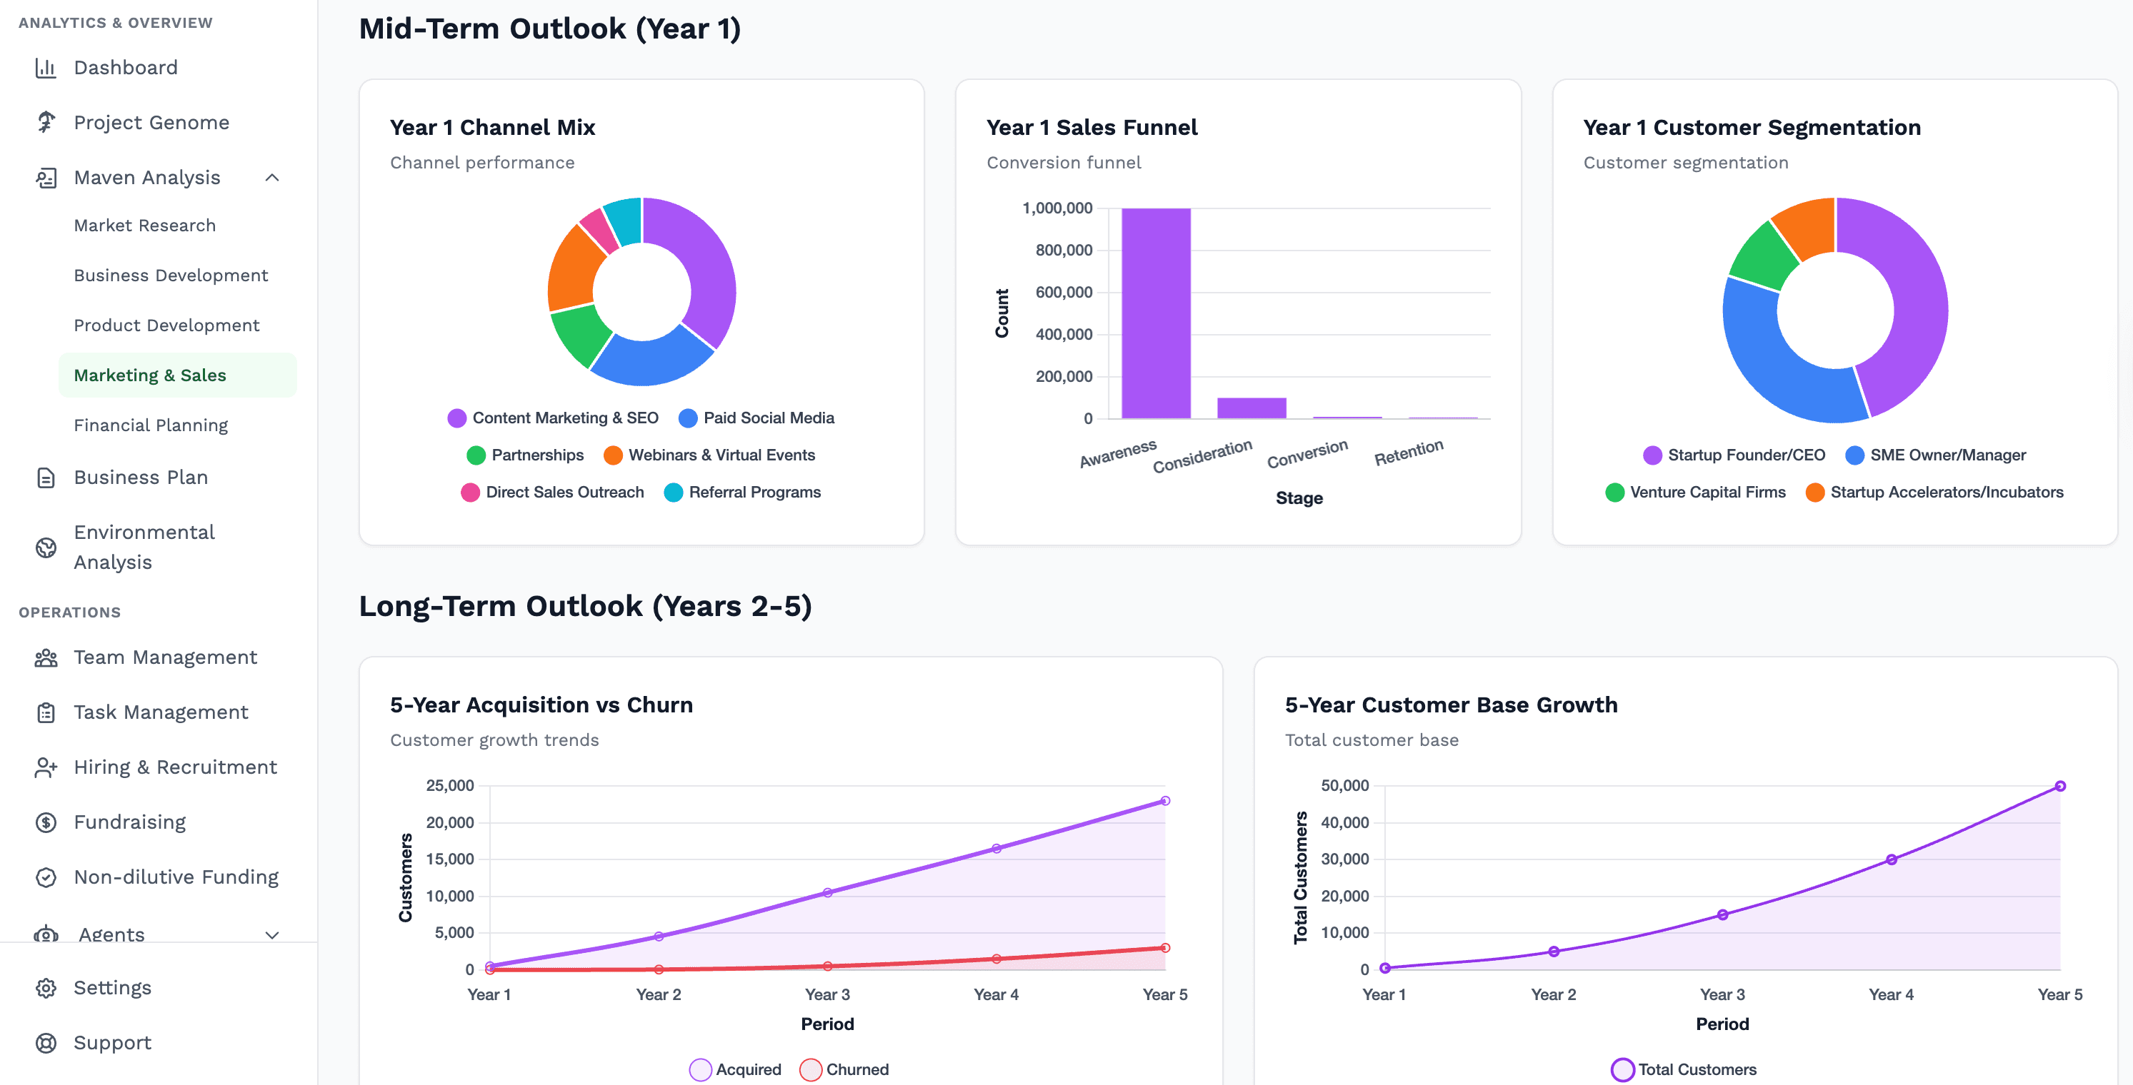Click the Fundraising dollar coin icon
This screenshot has width=2133, height=1085.
[46, 822]
